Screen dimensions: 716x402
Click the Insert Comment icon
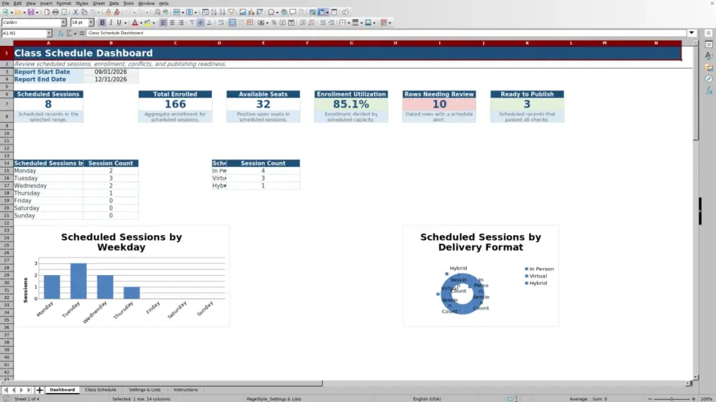pos(293,12)
